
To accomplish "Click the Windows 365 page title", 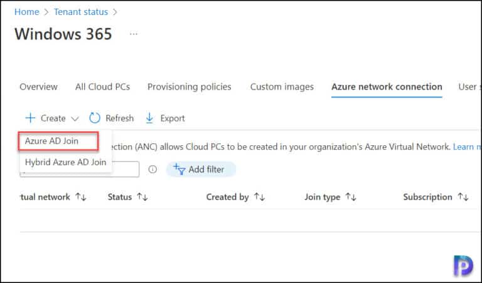I will [63, 34].
